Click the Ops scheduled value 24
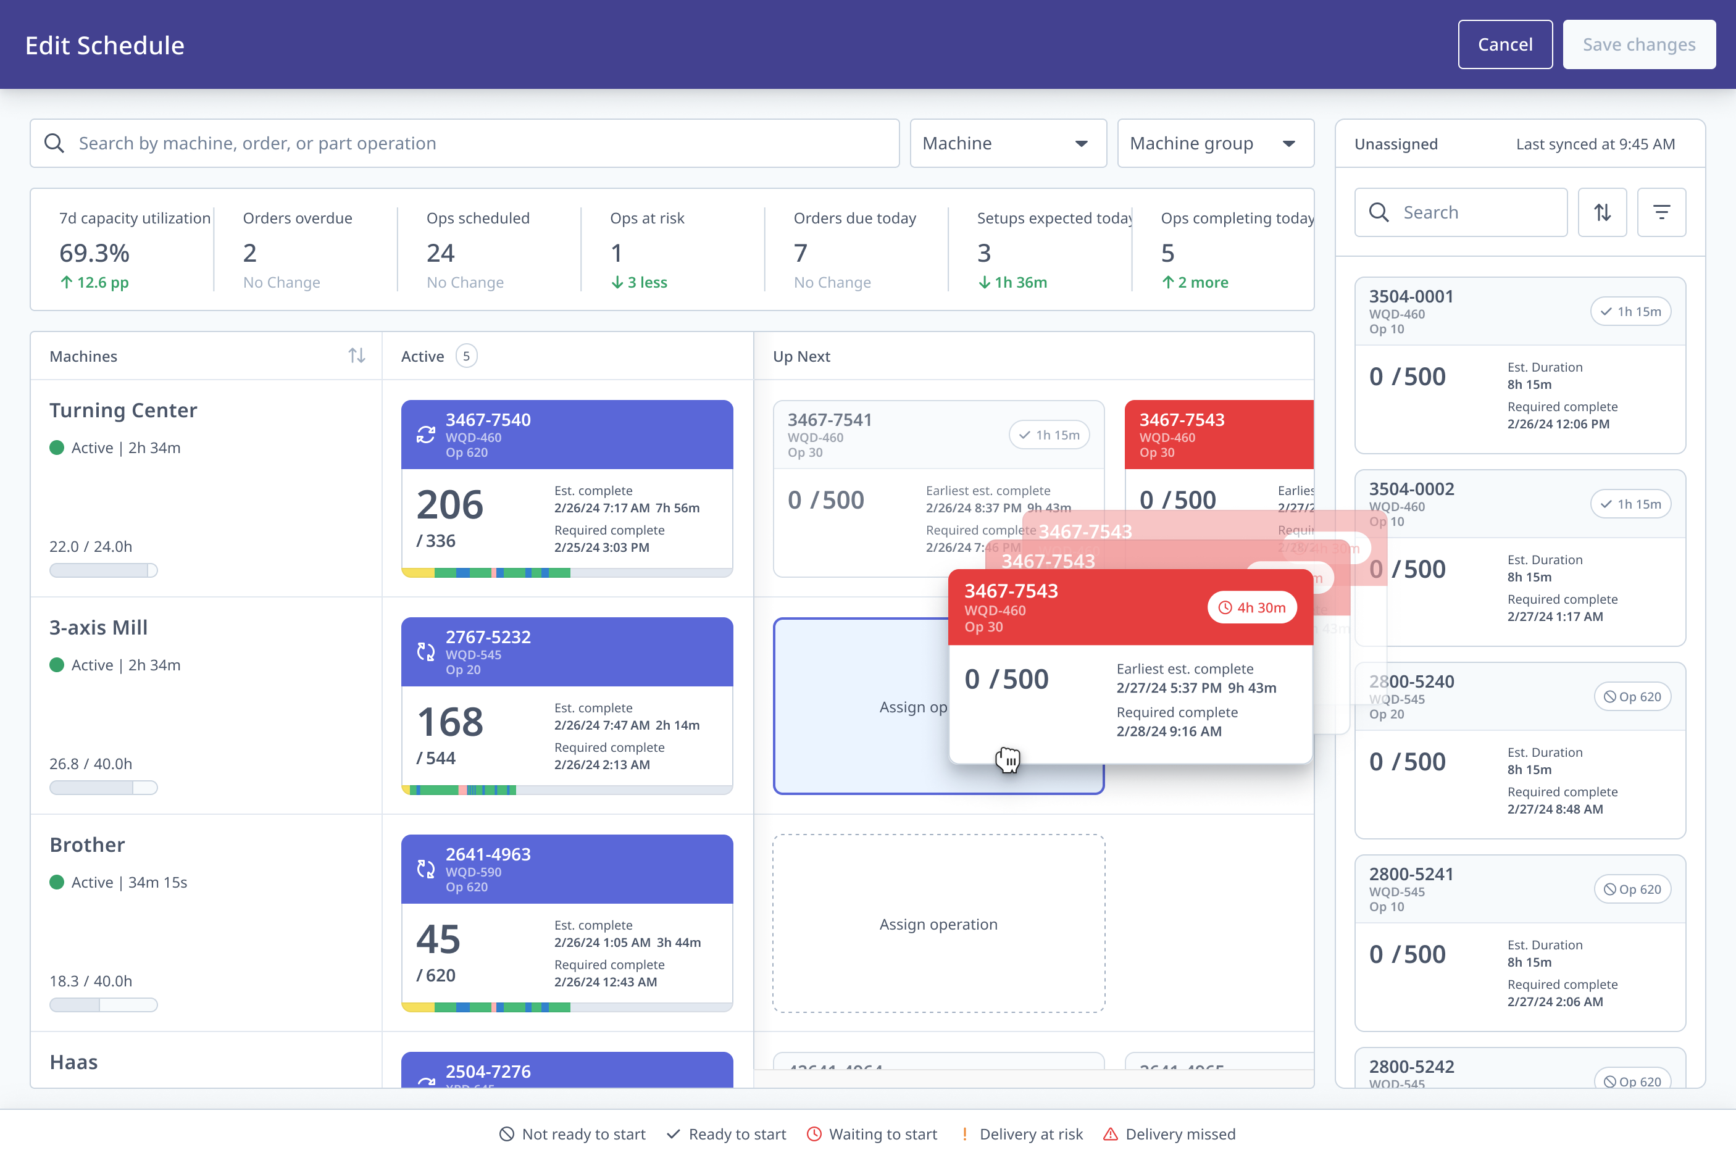Viewport: 1736px width, 1158px height. click(440, 253)
